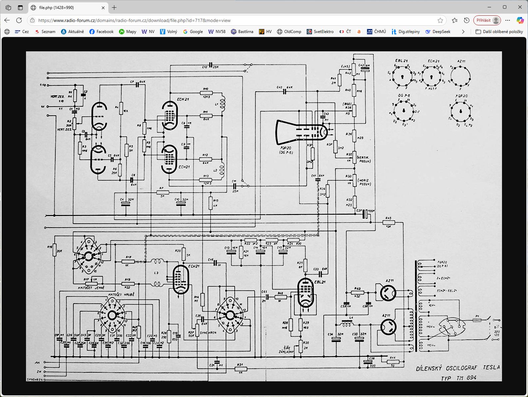View site information lock icon

coord(32,20)
